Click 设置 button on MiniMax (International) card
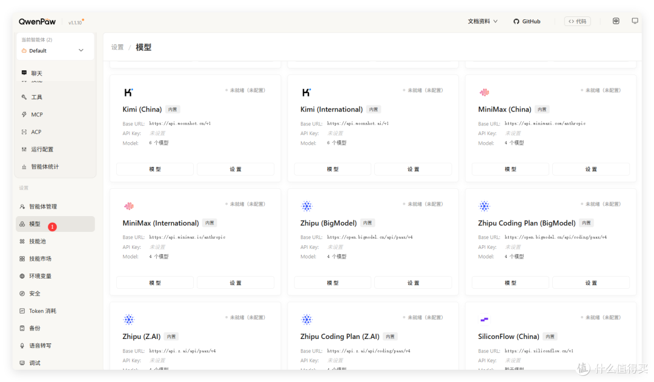This screenshot has height=382, width=654. pyautogui.click(x=235, y=283)
